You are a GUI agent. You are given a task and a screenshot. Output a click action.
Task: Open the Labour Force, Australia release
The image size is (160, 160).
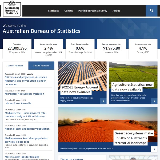pos(18,103)
